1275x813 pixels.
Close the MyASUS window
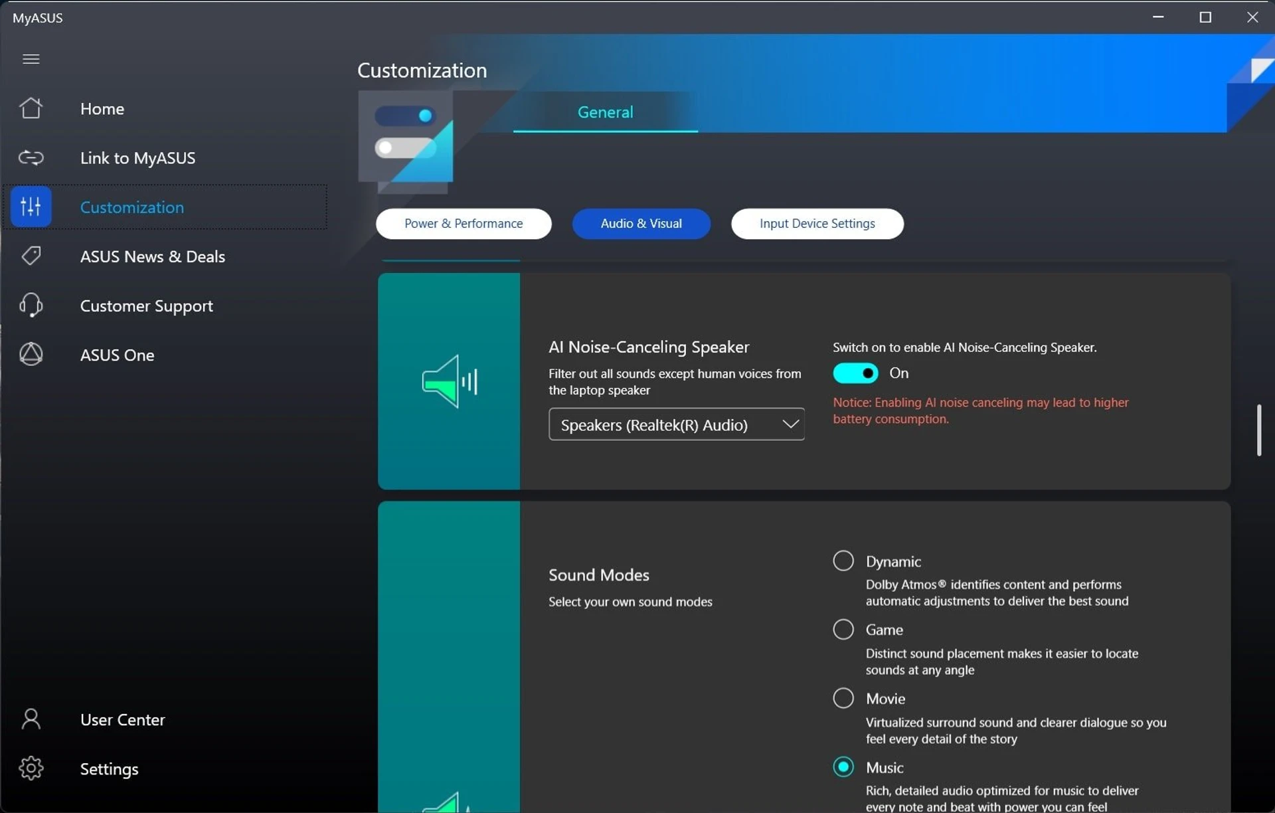click(1252, 17)
